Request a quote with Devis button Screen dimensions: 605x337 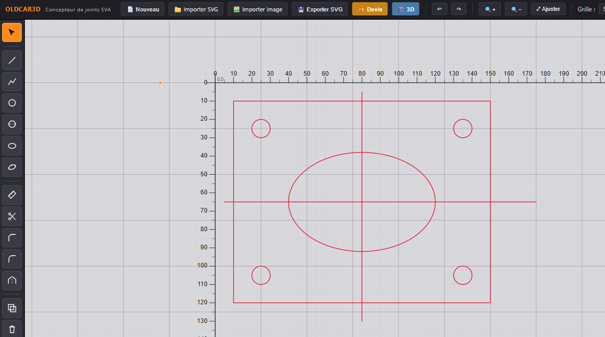[x=370, y=9]
